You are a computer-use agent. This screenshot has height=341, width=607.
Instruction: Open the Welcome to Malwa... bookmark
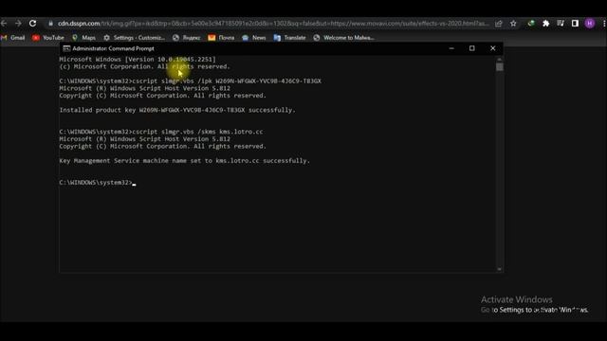click(x=343, y=38)
